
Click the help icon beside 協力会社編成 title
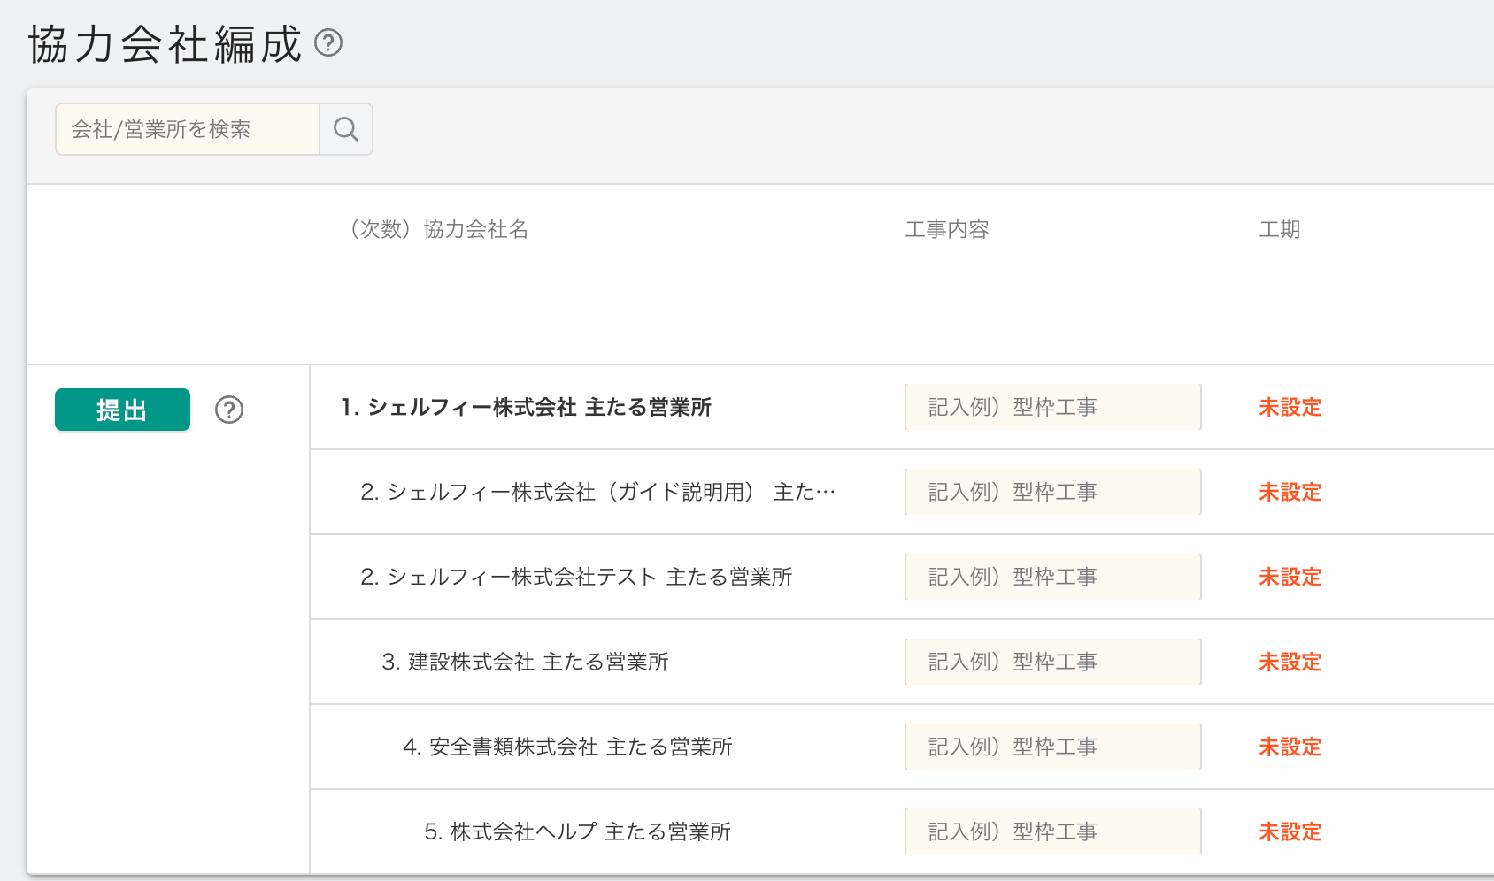click(x=328, y=42)
